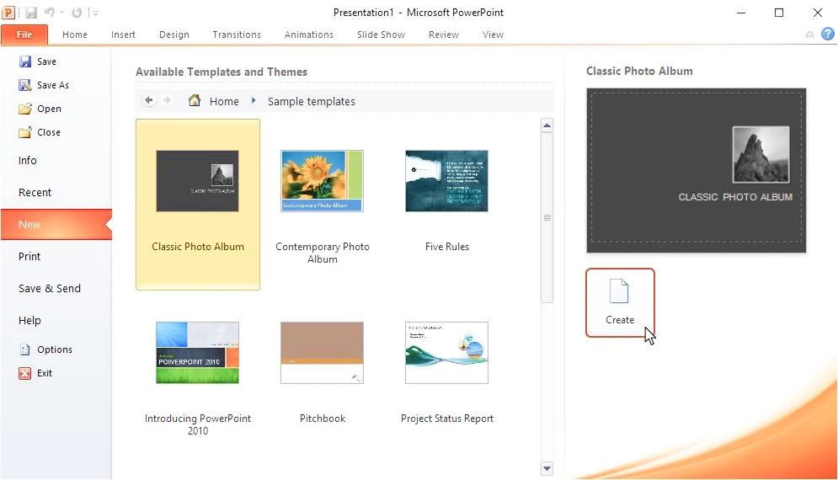Click the File tab
Viewport: 838px width, 480px height.
click(x=24, y=35)
